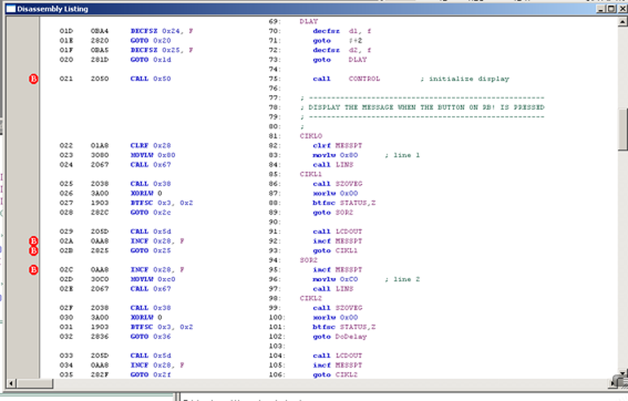Click the opcode '30C0'

coord(100,279)
